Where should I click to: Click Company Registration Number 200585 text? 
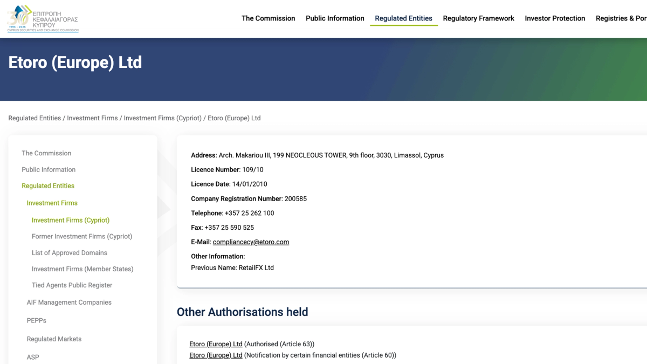click(249, 199)
